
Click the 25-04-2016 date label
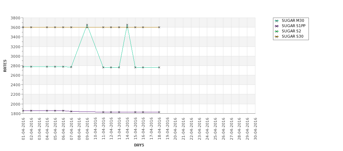click(x=215, y=129)
